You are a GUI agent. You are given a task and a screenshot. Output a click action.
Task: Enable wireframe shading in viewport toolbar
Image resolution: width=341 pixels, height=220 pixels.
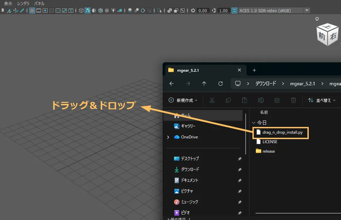[x=81, y=10]
